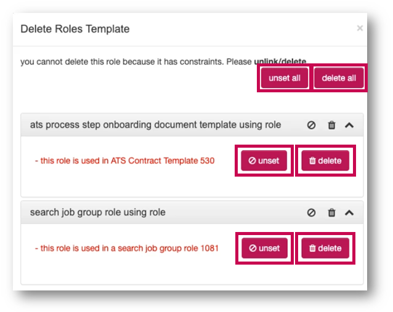Collapse the ats process step onboarding panel
The width and height of the screenshot is (393, 312).
pyautogui.click(x=349, y=125)
